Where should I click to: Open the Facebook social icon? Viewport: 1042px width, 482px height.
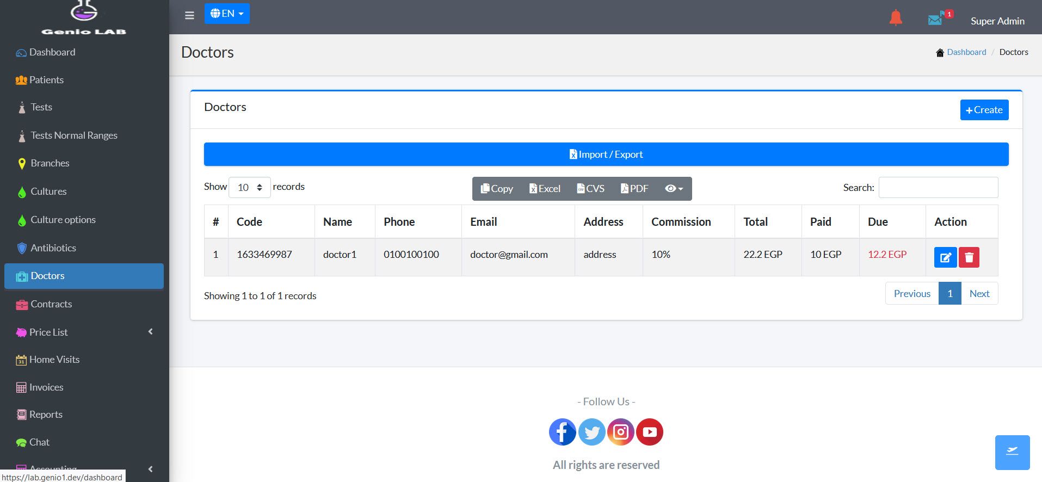[x=563, y=432]
